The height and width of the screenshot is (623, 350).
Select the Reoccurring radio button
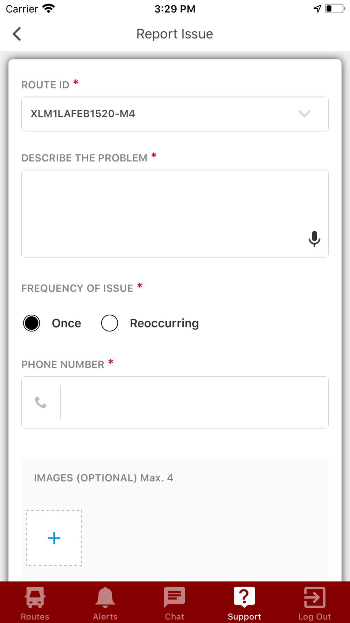(110, 323)
